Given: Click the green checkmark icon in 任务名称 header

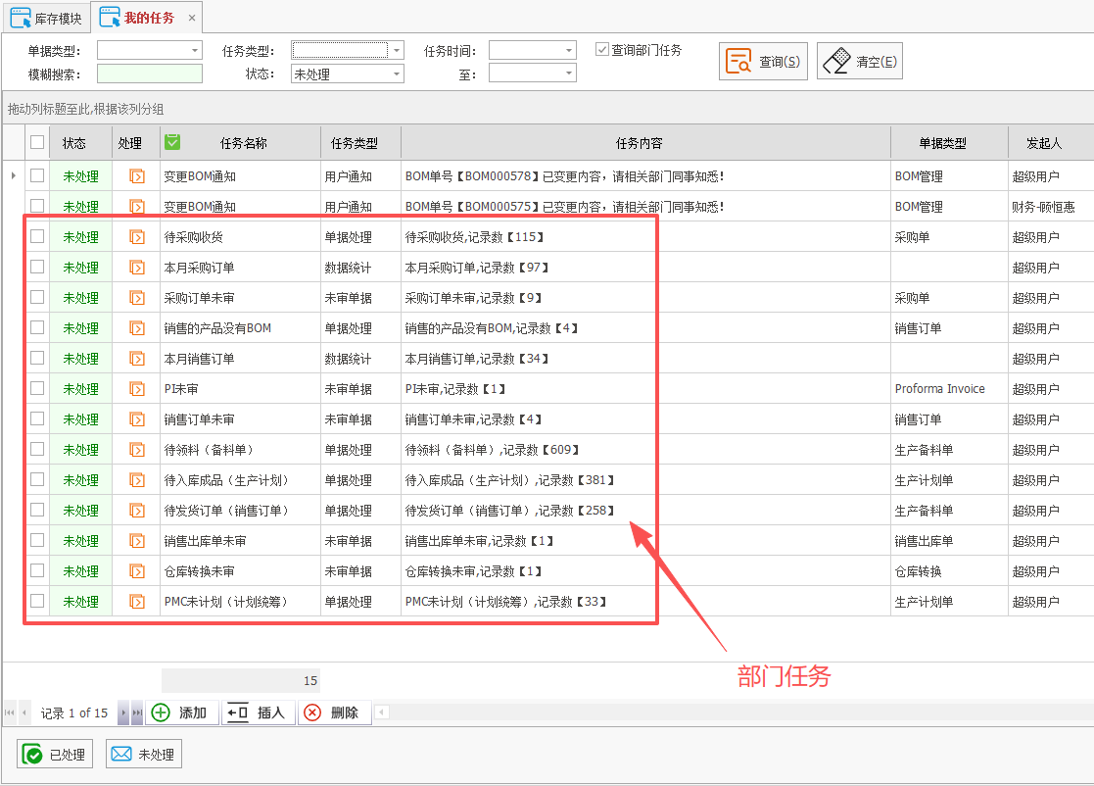Looking at the screenshot, I should [171, 142].
